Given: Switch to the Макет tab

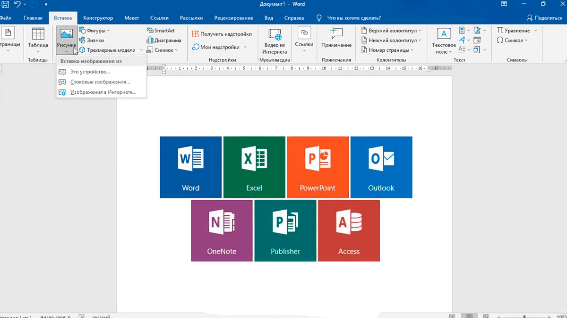Looking at the screenshot, I should pyautogui.click(x=132, y=18).
